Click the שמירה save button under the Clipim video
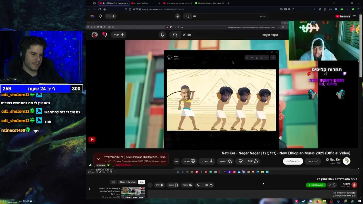363x204 pixels. coord(173,185)
